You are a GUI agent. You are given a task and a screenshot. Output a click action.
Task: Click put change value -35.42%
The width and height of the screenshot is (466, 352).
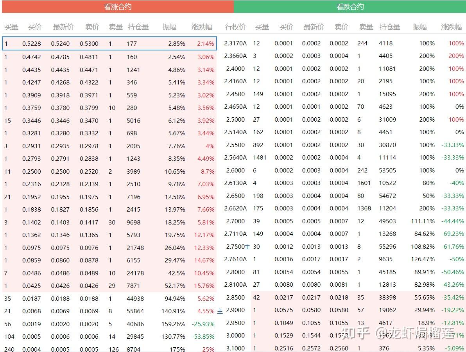(453, 297)
